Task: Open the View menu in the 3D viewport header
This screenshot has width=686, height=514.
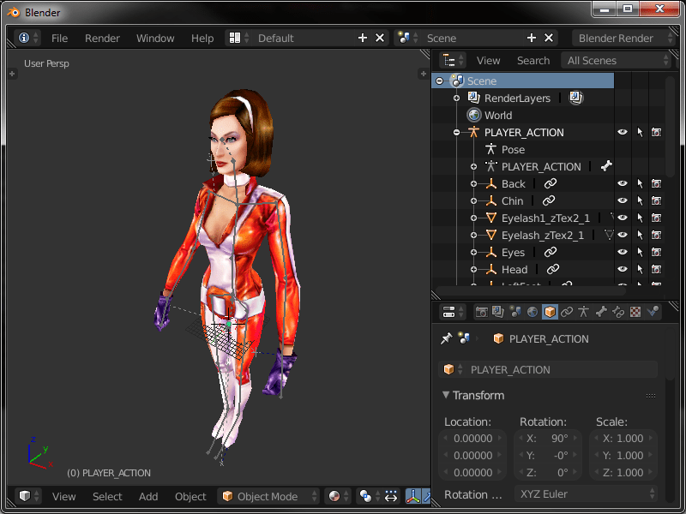Action: pyautogui.click(x=63, y=496)
